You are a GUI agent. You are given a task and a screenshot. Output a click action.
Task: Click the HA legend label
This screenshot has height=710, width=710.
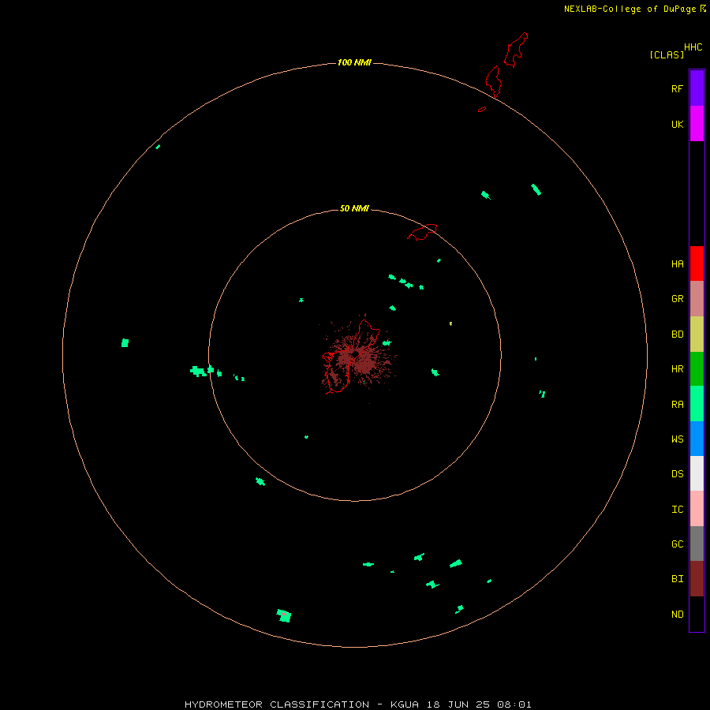[677, 264]
